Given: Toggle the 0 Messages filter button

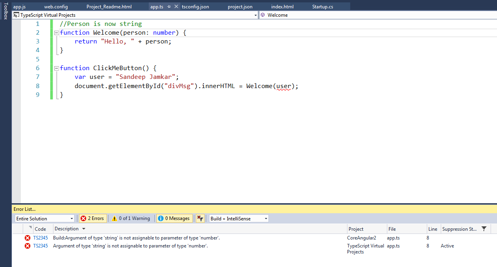Looking at the screenshot, I should point(174,218).
